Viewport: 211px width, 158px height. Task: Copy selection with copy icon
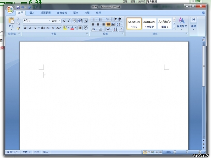click(18, 24)
